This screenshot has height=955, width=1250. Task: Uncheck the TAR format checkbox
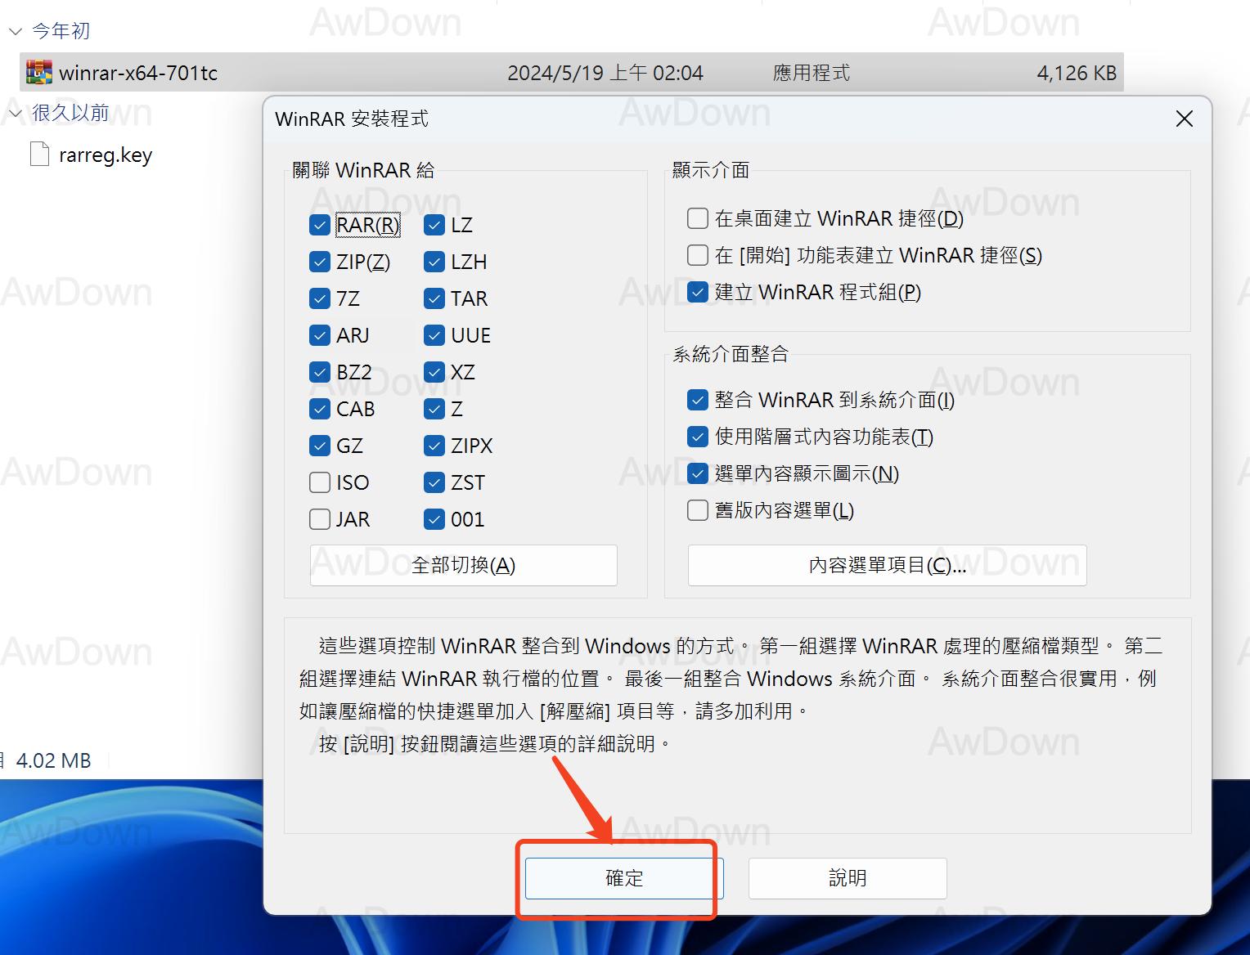[434, 298]
